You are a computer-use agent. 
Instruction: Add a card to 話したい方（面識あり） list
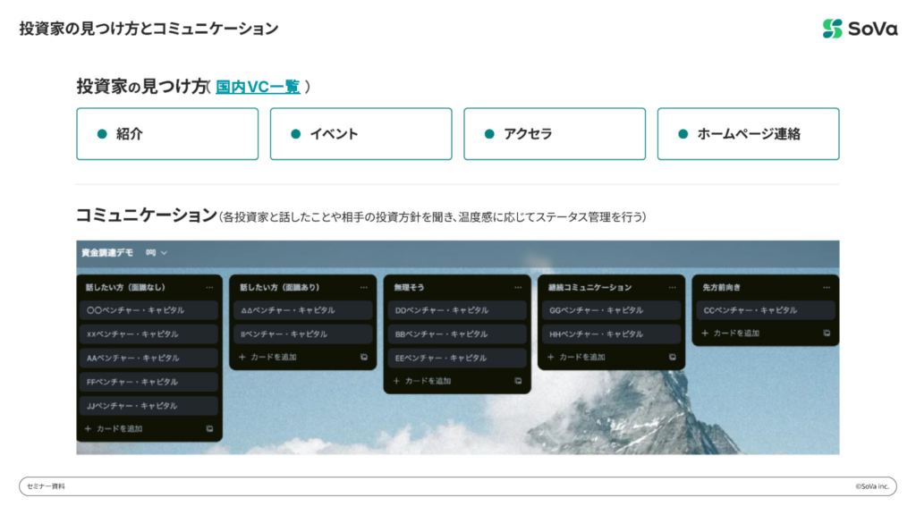coord(268,358)
